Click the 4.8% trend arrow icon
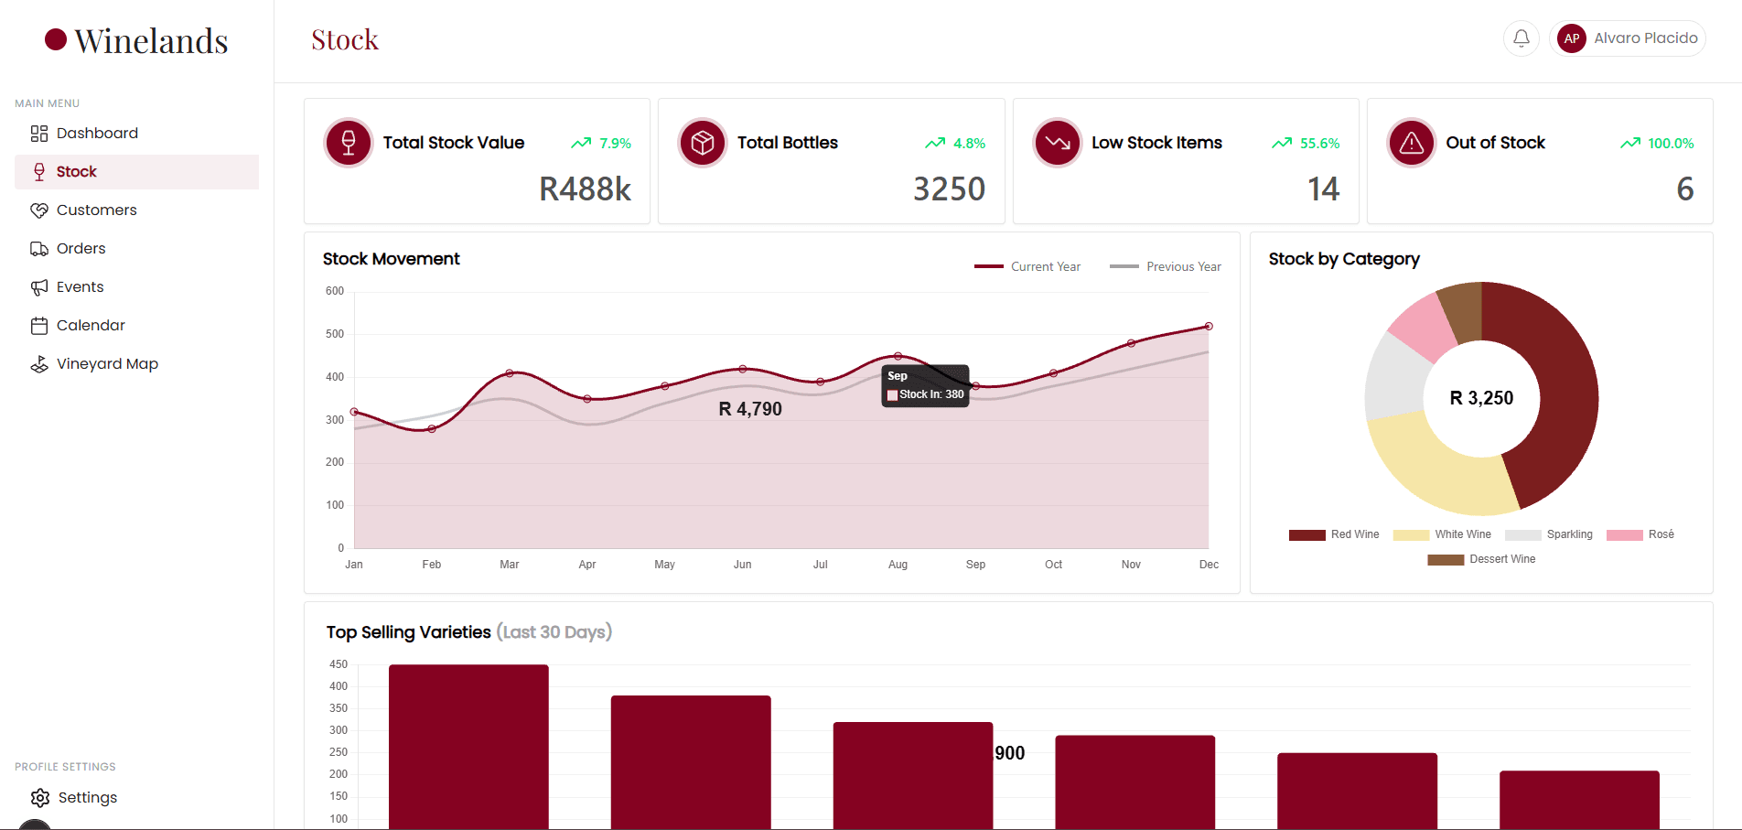The width and height of the screenshot is (1742, 830). (935, 143)
